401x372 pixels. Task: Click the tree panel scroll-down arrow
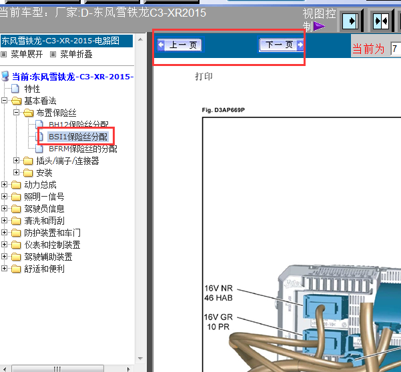coord(140,359)
